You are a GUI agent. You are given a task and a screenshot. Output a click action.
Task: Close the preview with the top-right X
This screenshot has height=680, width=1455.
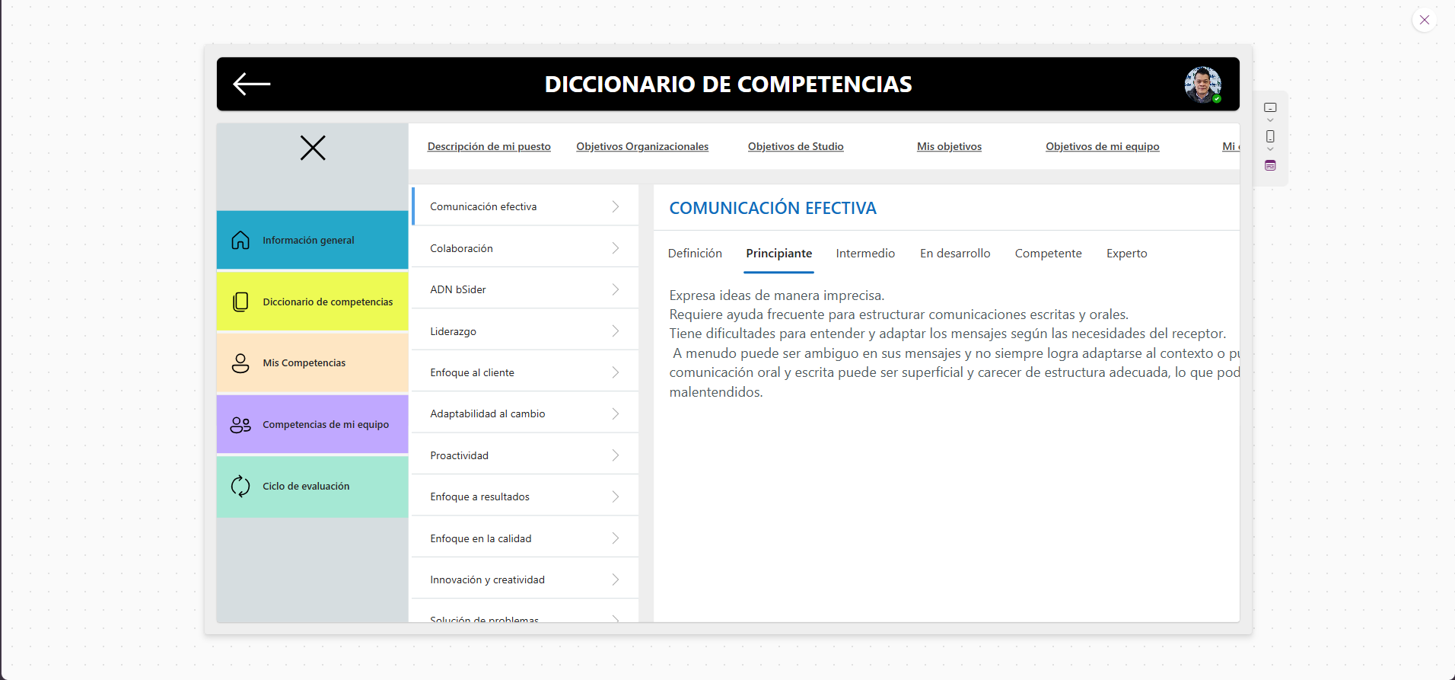click(x=1425, y=20)
